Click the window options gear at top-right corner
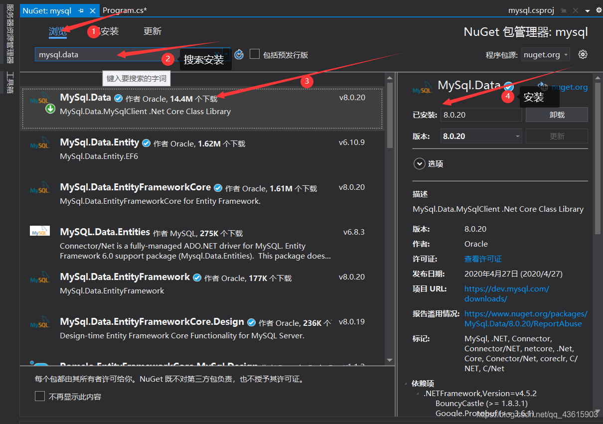This screenshot has height=424, width=603. click(599, 10)
